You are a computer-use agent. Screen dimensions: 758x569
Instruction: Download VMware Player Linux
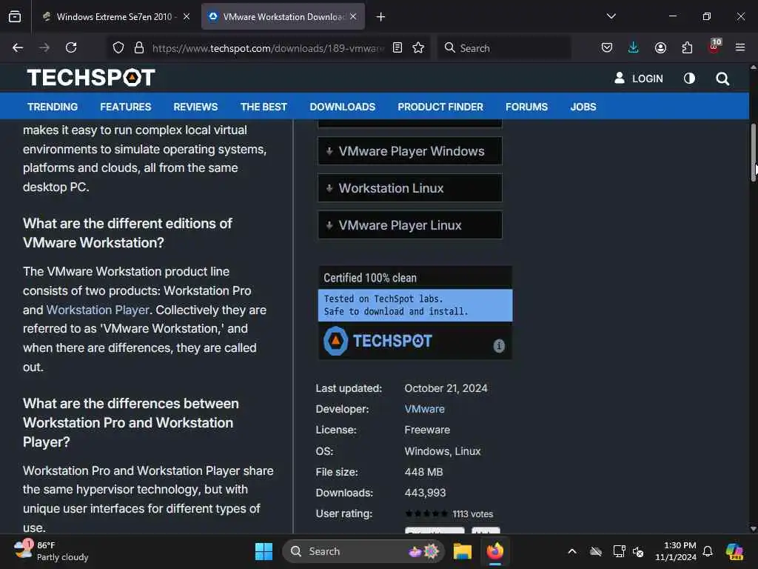(410, 225)
